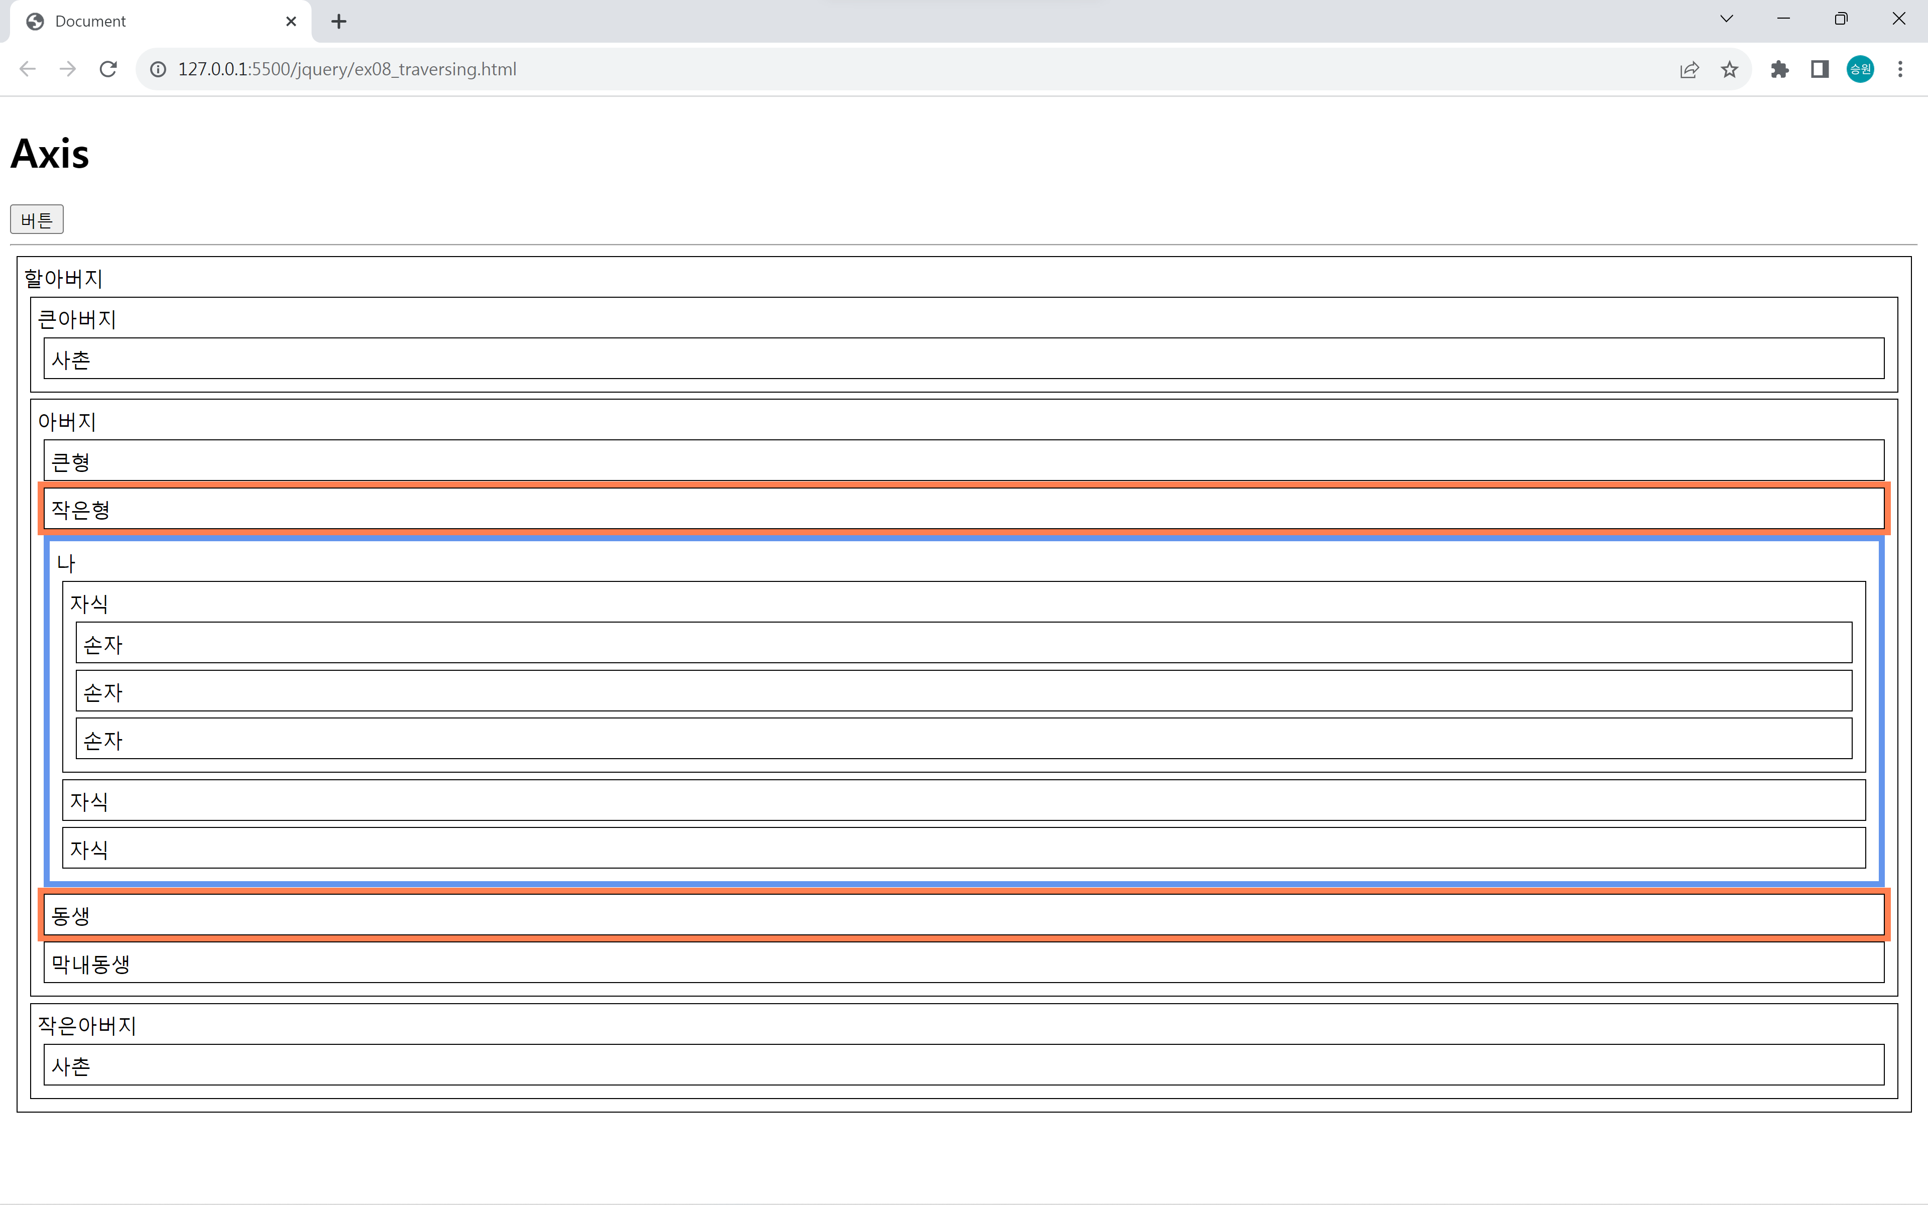The width and height of the screenshot is (1928, 1205).
Task: Open the Chrome profile avatar
Action: [1860, 69]
